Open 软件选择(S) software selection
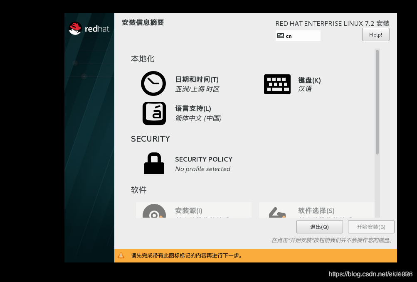Screen dimensions: 417x282 [x=316, y=211]
